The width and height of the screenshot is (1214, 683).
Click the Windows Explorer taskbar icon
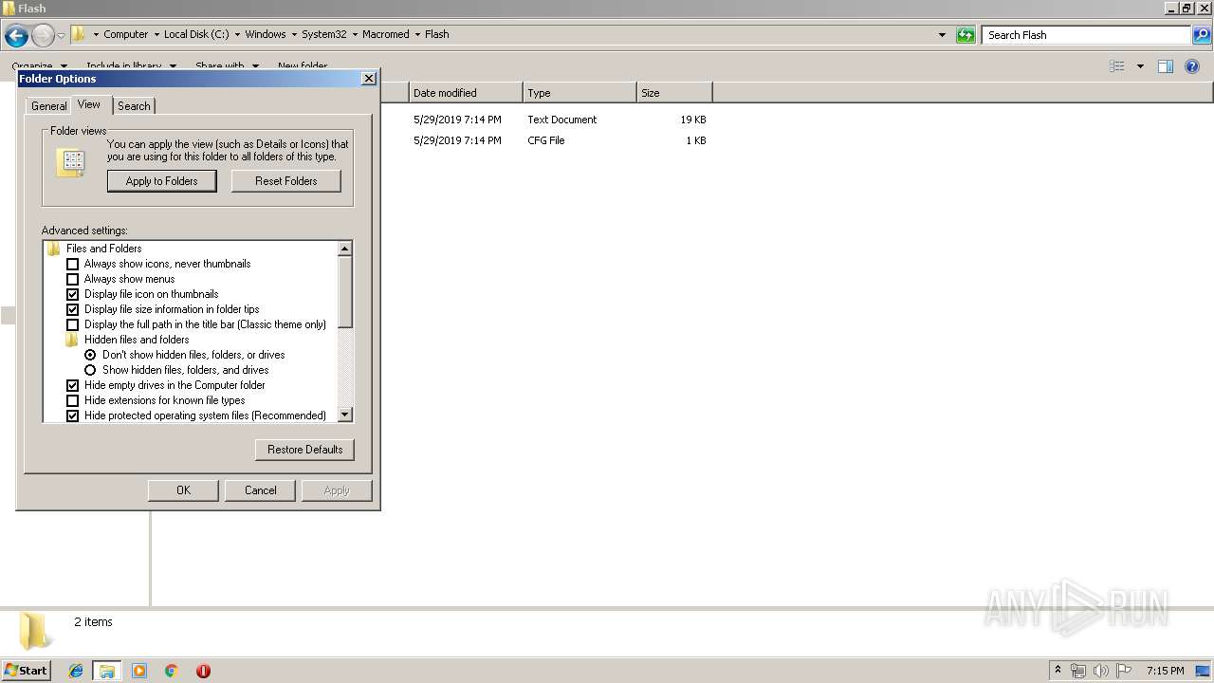pos(107,671)
